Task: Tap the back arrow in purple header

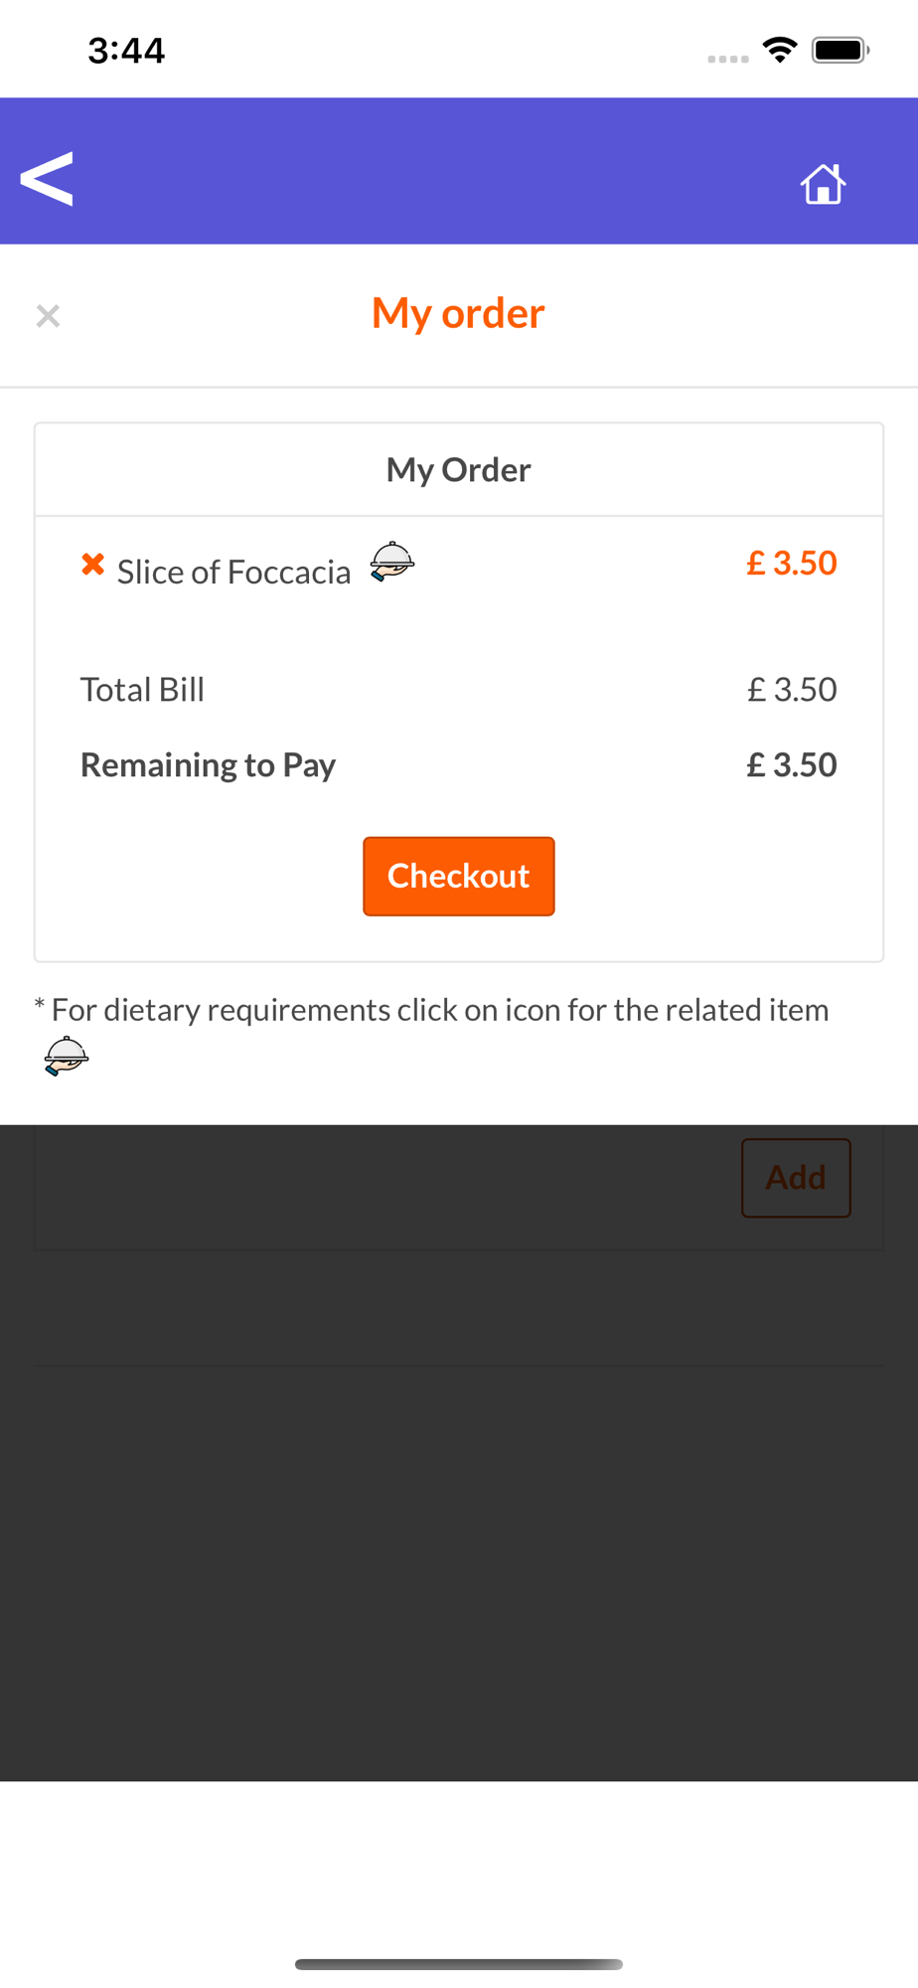Action: tap(47, 179)
